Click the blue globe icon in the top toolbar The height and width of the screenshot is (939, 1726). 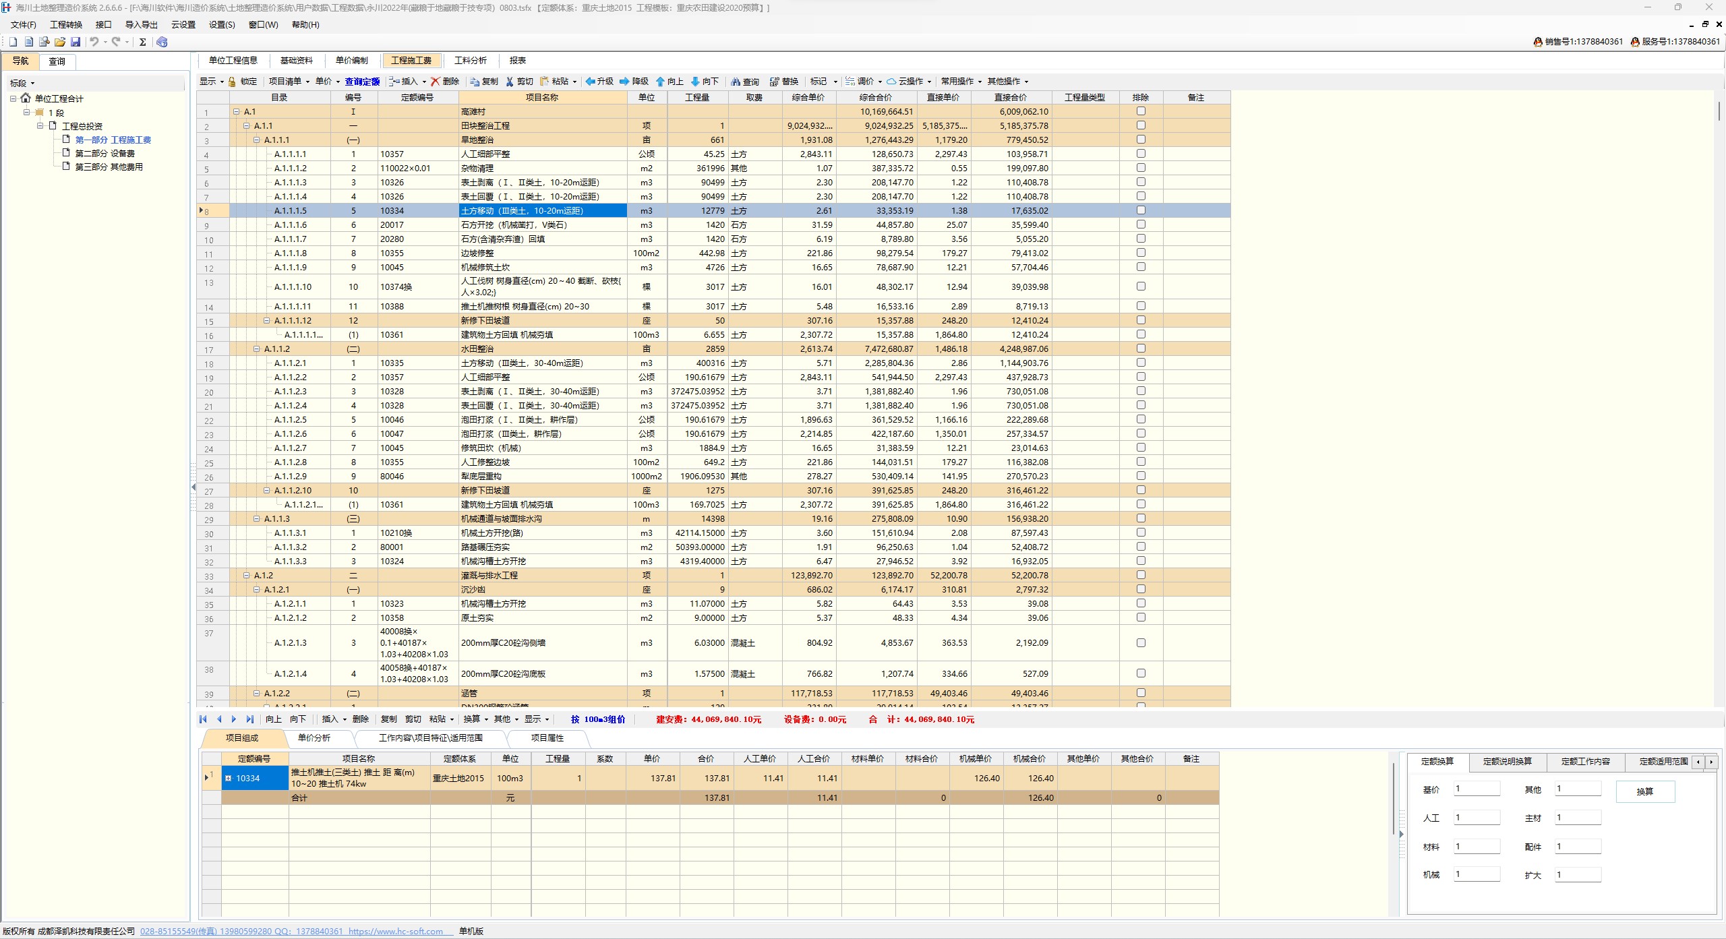(x=162, y=42)
